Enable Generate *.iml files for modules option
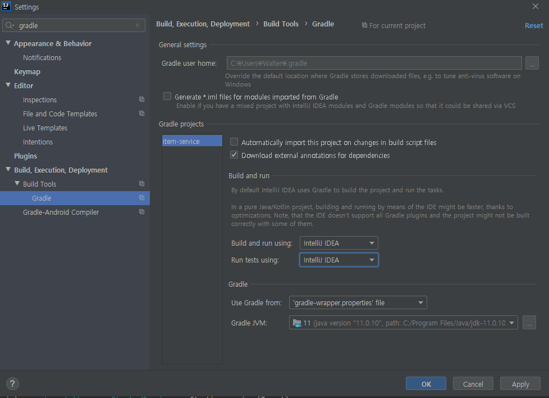Image resolution: width=549 pixels, height=398 pixels. tap(167, 97)
